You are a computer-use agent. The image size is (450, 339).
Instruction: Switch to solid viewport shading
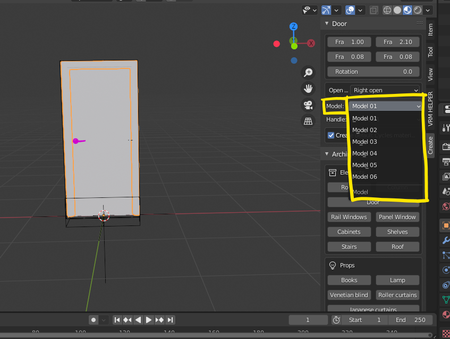point(397,10)
